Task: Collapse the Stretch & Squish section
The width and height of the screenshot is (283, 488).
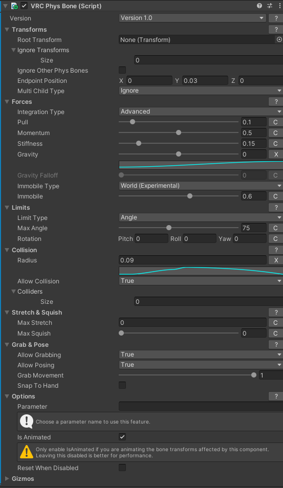Action: click(x=7, y=312)
